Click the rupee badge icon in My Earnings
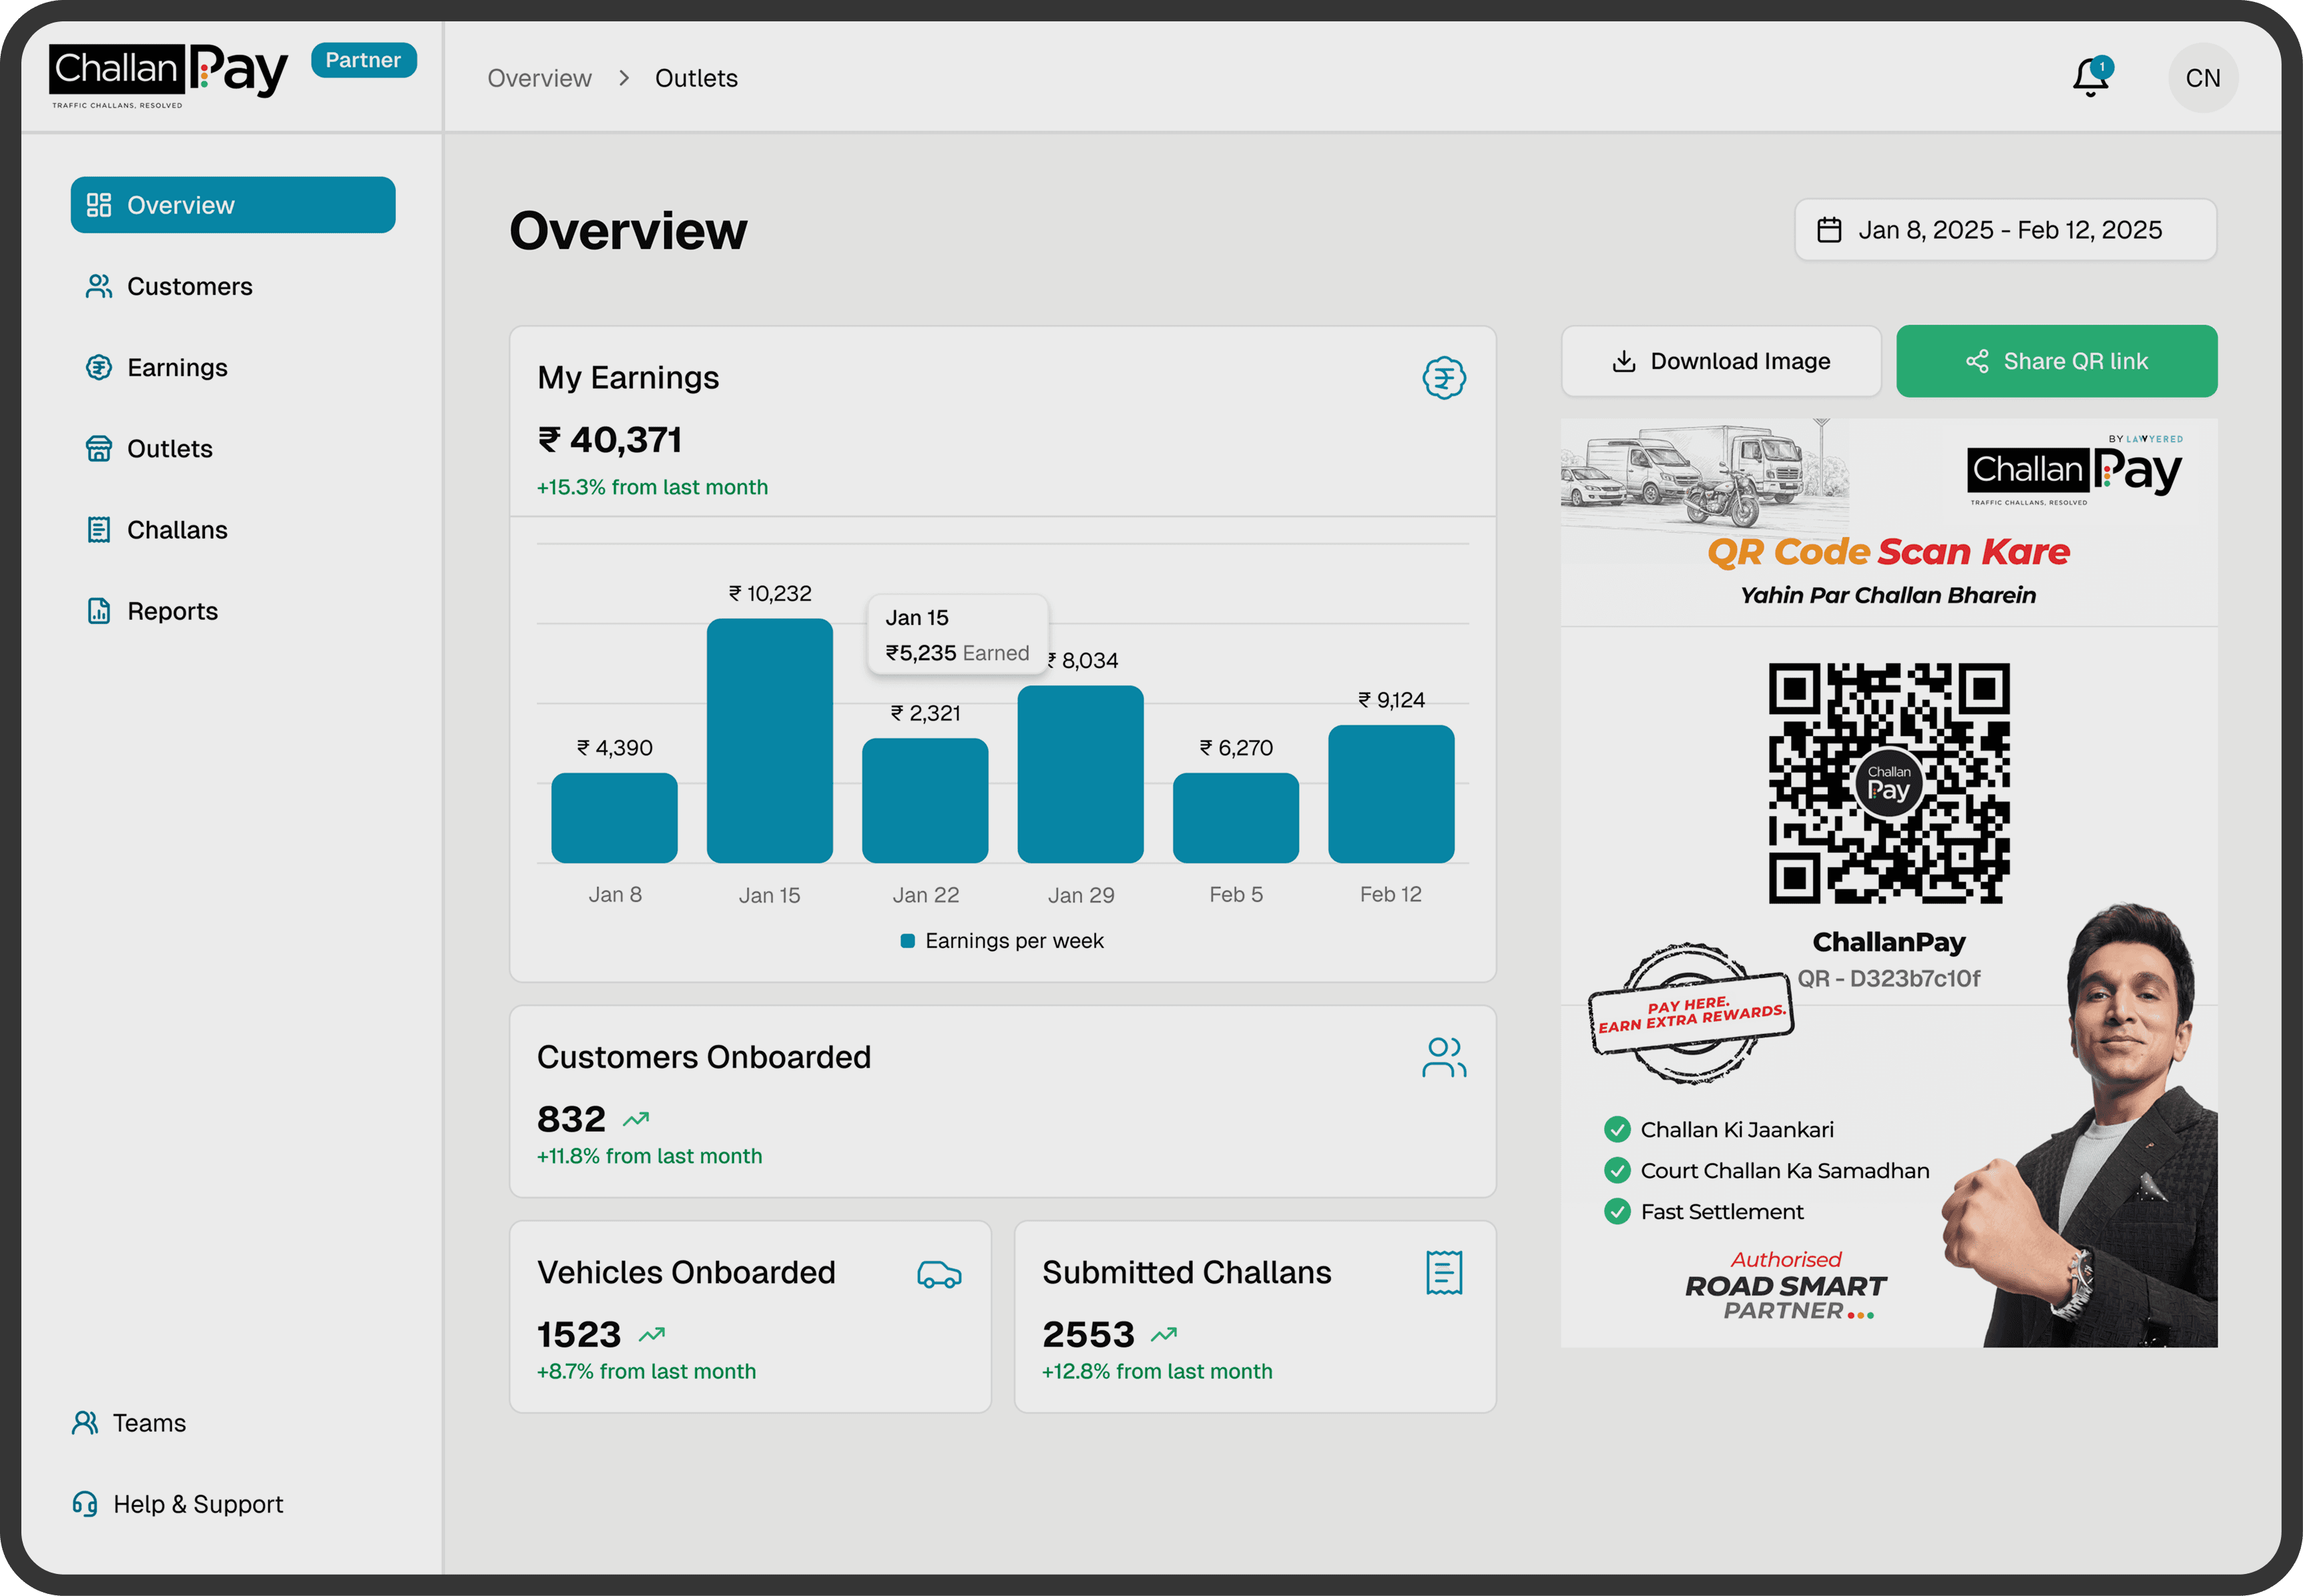2303x1596 pixels. (x=1444, y=378)
